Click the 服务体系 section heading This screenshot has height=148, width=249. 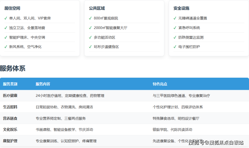(13, 69)
